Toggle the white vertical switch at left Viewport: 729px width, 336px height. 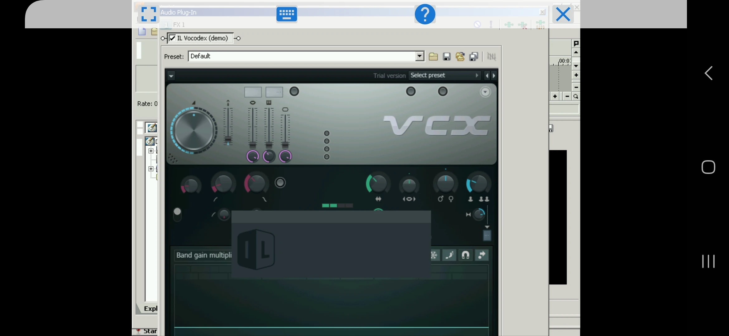pyautogui.click(x=177, y=214)
